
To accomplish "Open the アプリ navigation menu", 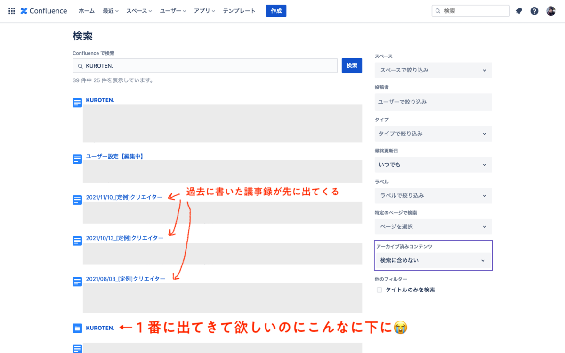I will pos(204,11).
